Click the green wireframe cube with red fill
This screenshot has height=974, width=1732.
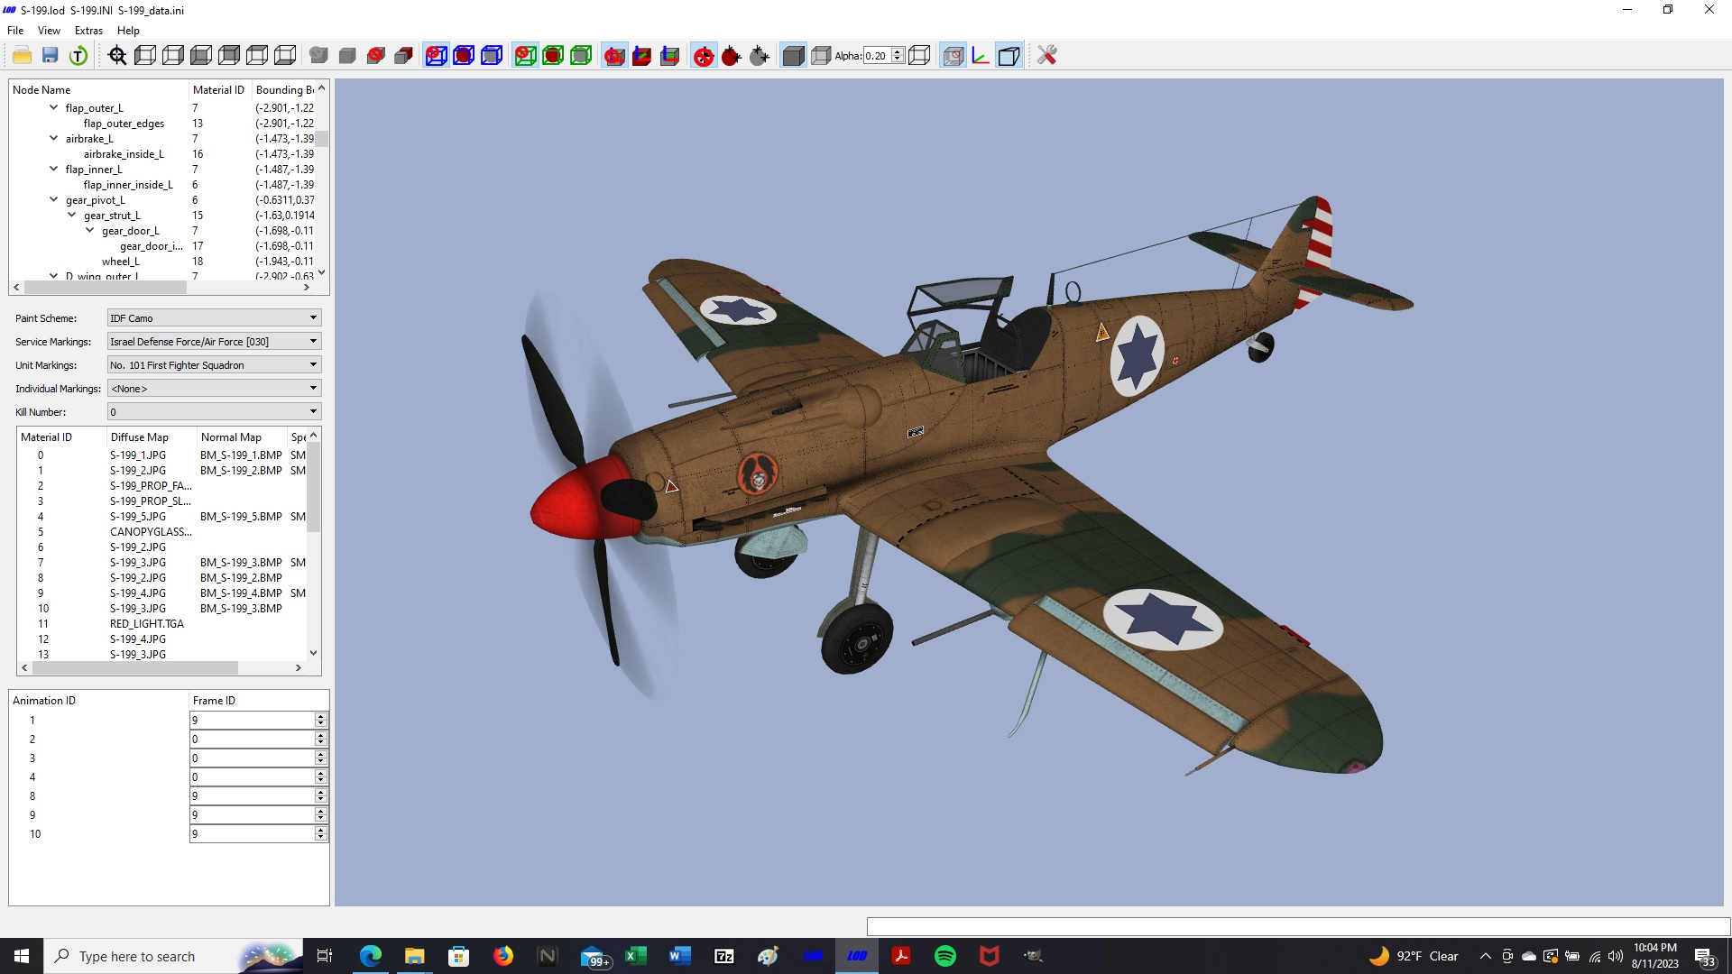click(x=553, y=56)
